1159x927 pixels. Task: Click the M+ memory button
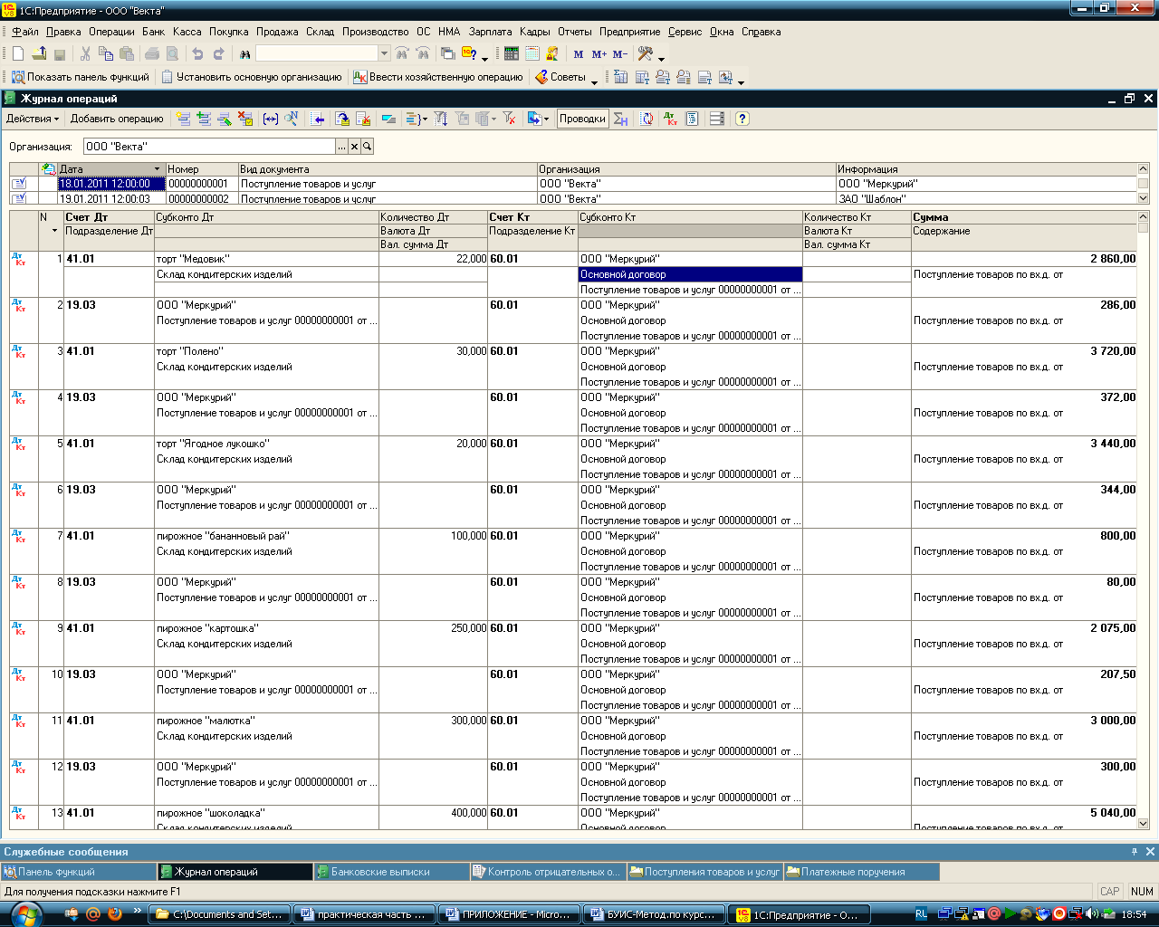tap(599, 54)
